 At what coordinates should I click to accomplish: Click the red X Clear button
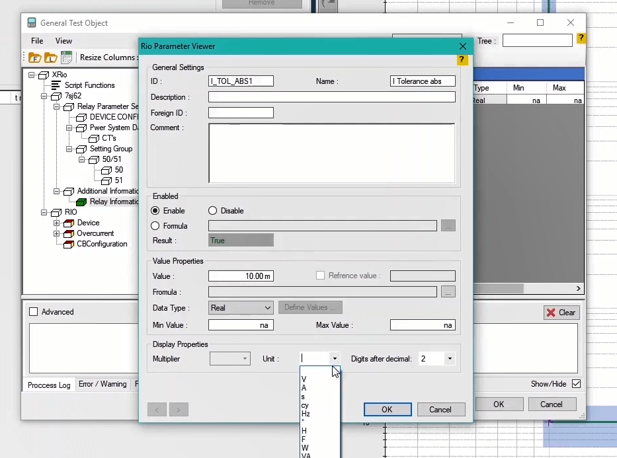click(561, 313)
